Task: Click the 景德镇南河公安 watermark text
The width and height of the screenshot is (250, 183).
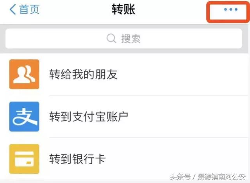Action: tap(221, 177)
